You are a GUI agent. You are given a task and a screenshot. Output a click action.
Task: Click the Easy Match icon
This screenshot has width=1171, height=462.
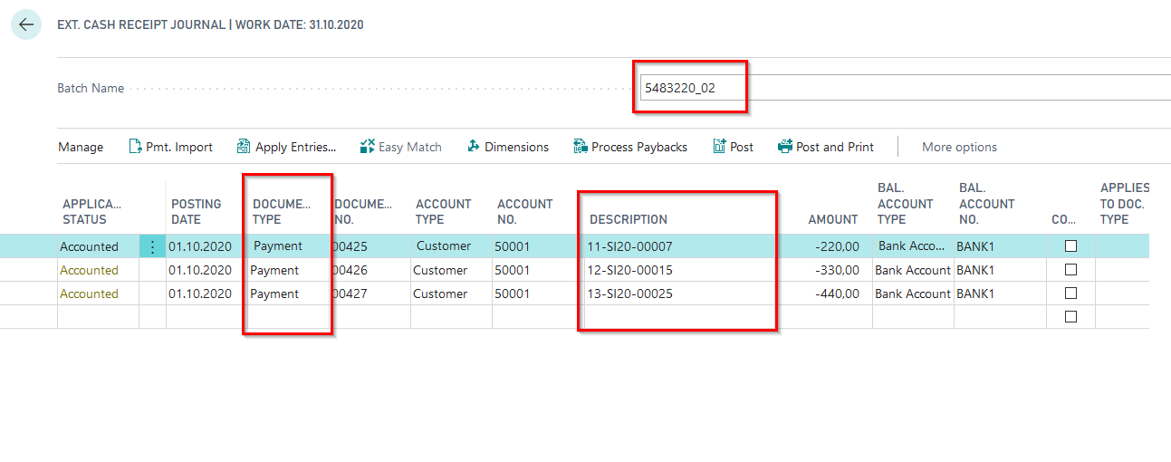point(367,147)
